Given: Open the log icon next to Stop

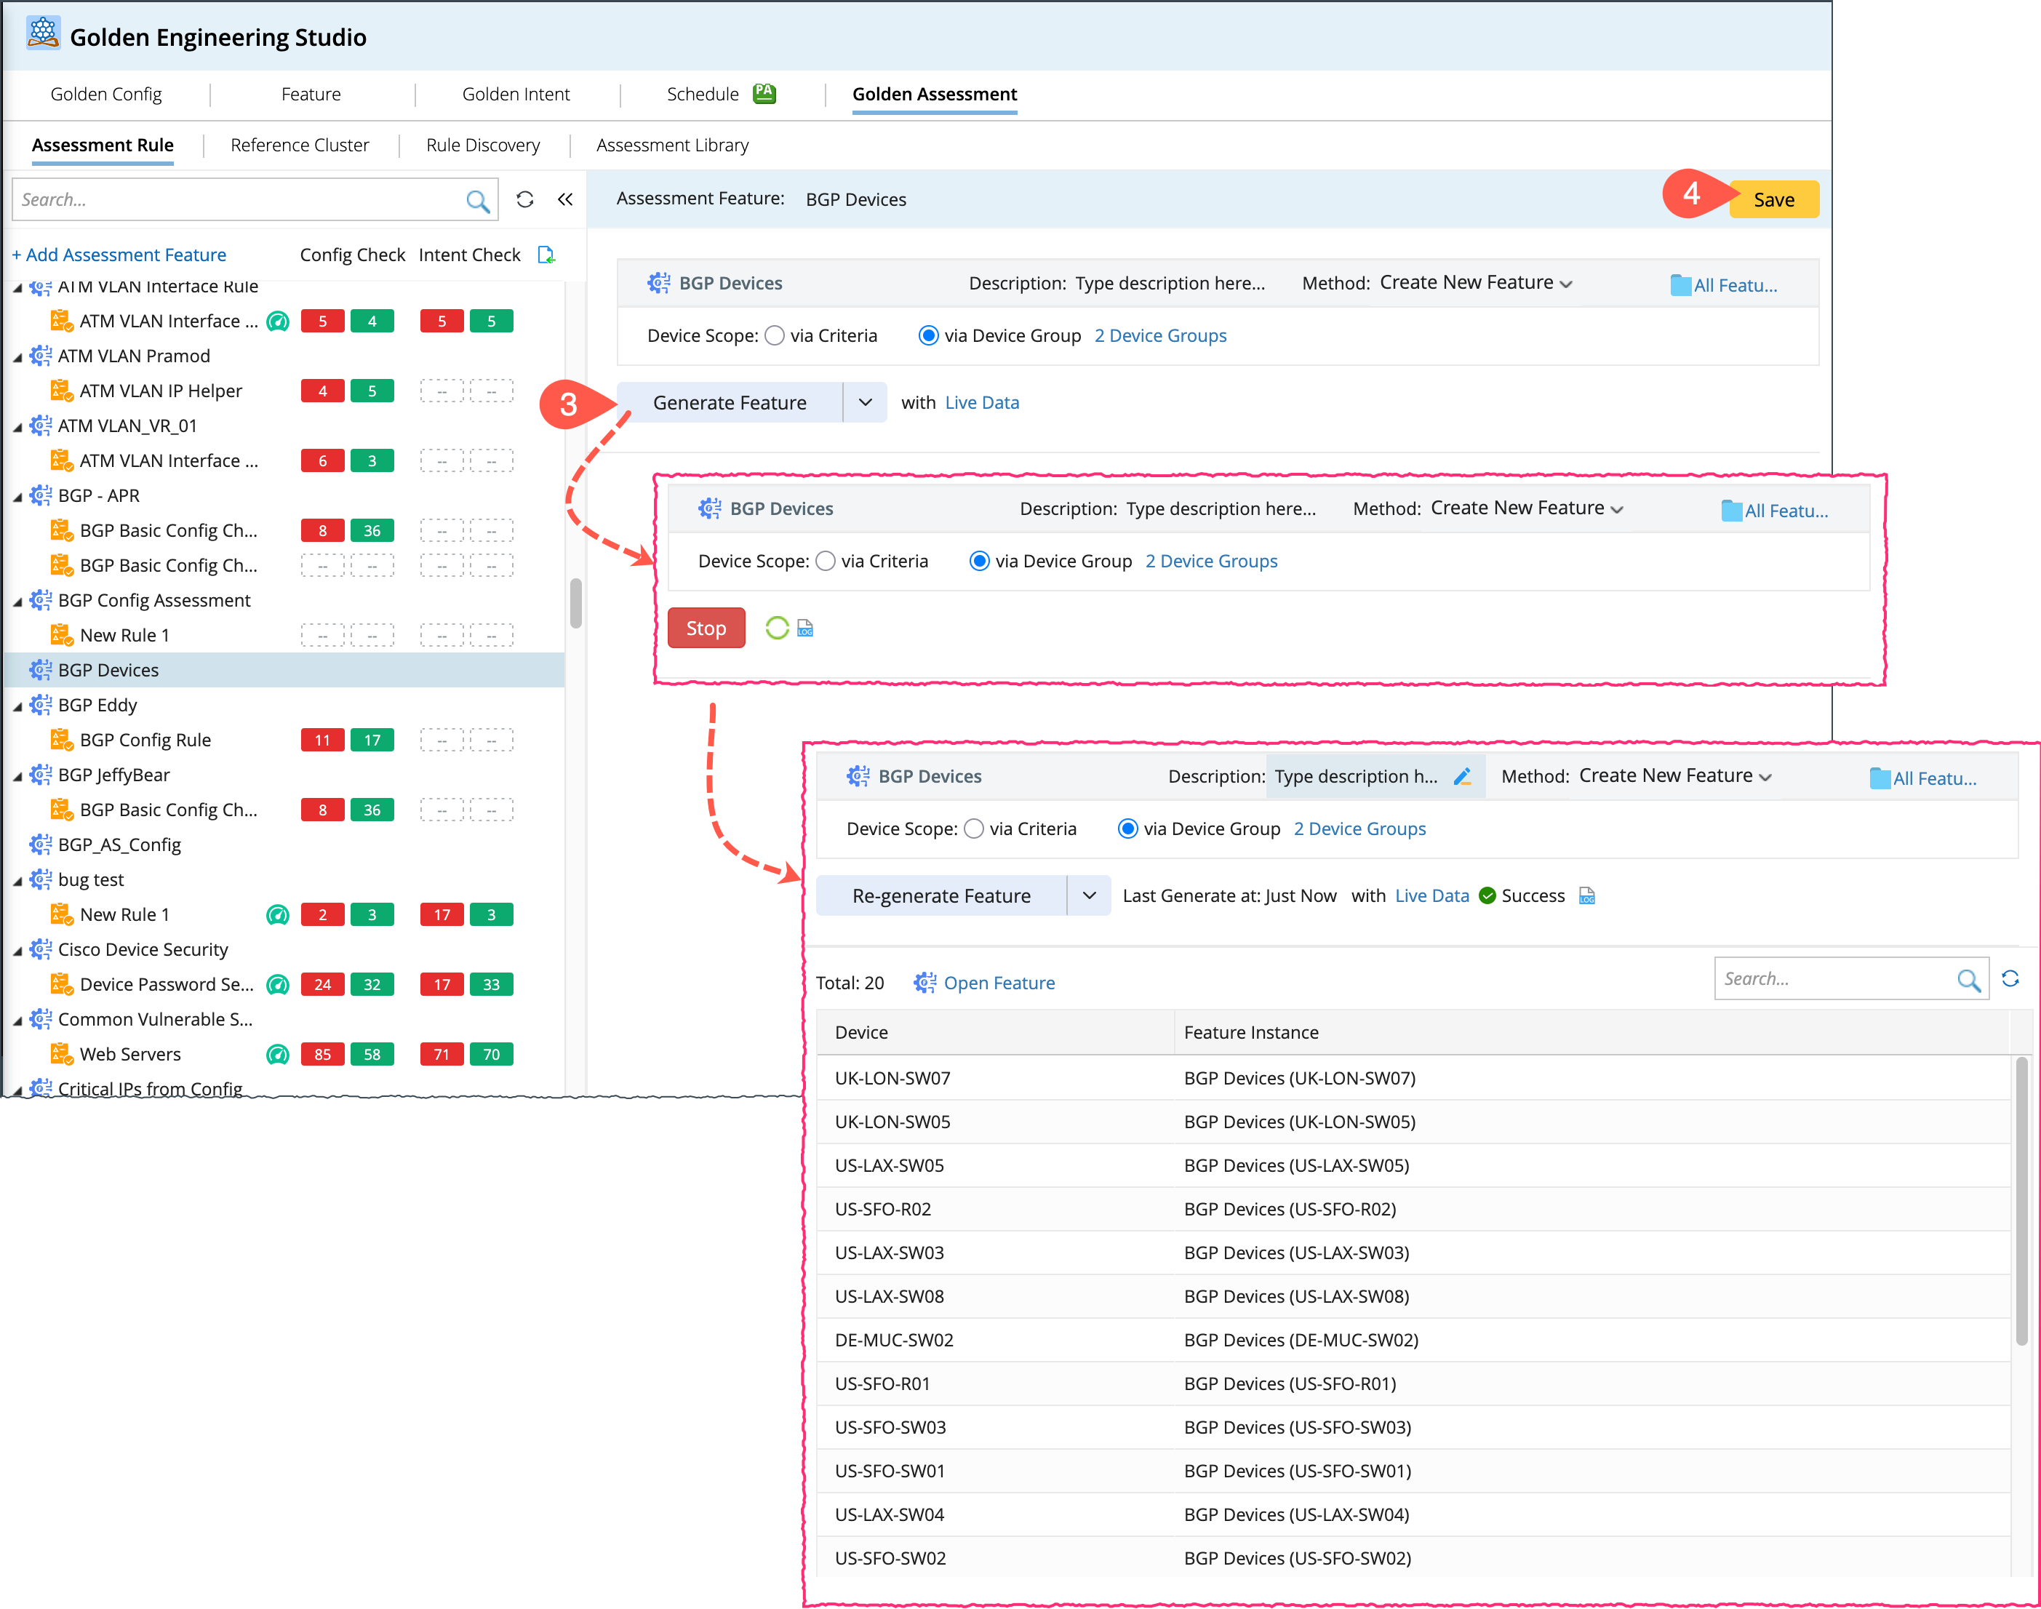Looking at the screenshot, I should click(805, 628).
